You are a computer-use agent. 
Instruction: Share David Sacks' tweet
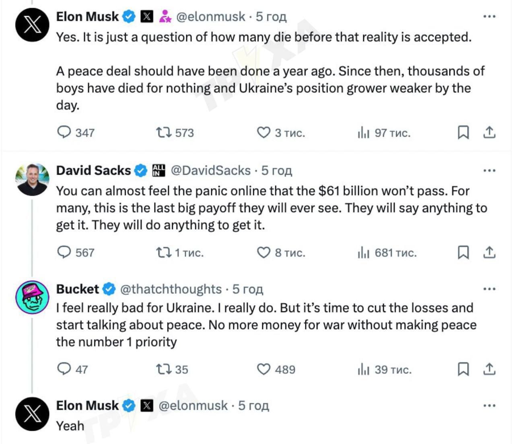(489, 252)
